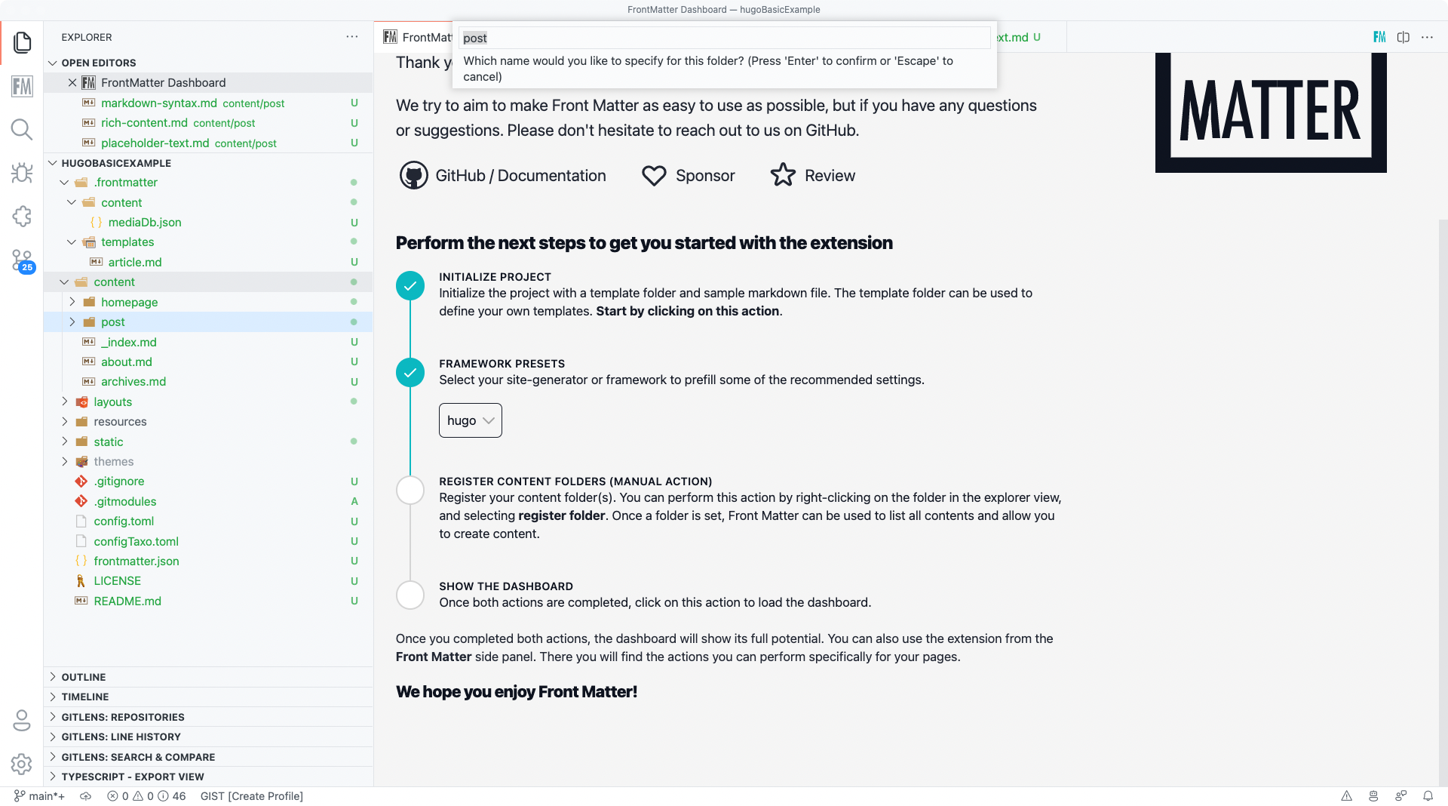Expand the post folder in explorer
Viewport: 1448px width, 806px height.
(72, 322)
